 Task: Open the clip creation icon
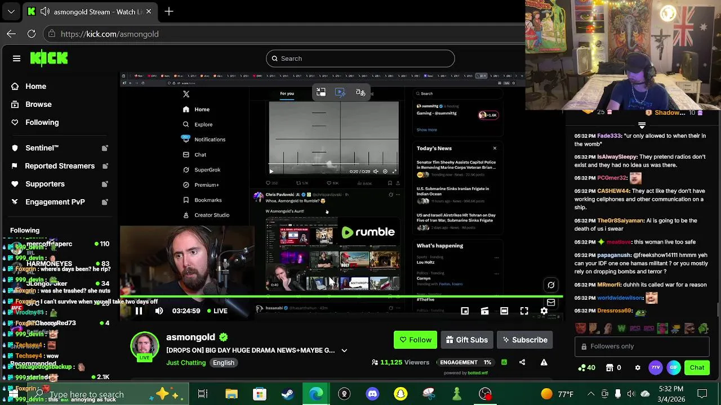(x=484, y=310)
